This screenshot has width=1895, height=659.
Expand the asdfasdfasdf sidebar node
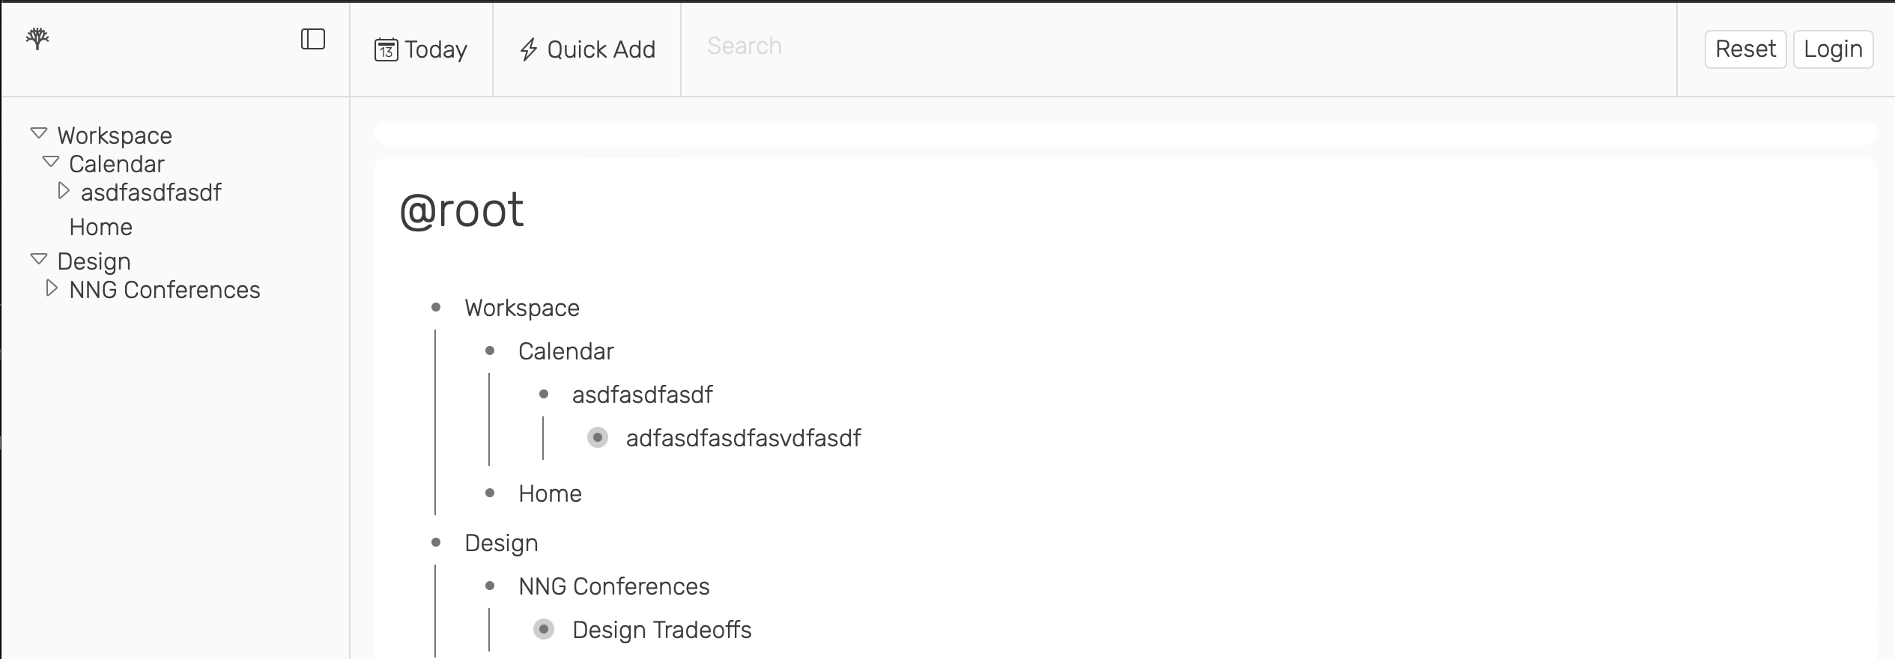pos(64,191)
